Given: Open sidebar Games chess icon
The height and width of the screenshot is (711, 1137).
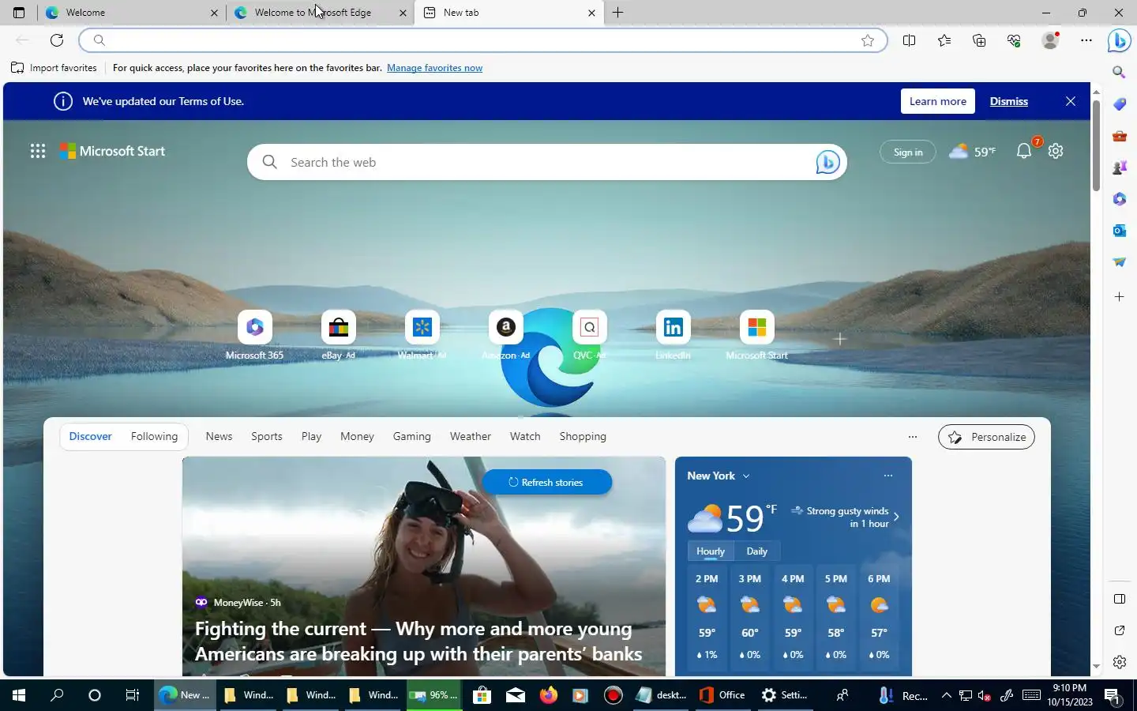Looking at the screenshot, I should click(1119, 167).
